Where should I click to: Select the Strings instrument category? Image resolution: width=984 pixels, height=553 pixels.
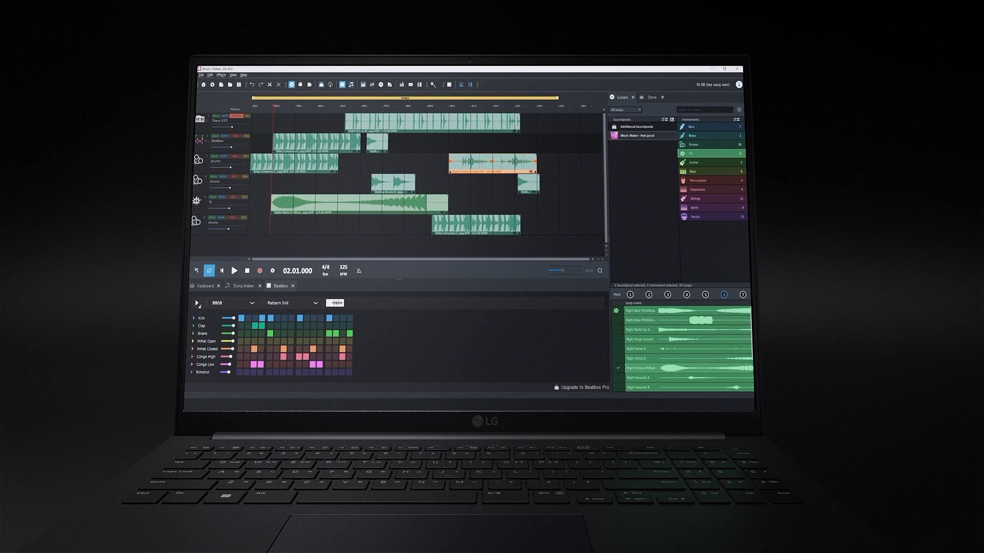(712, 199)
